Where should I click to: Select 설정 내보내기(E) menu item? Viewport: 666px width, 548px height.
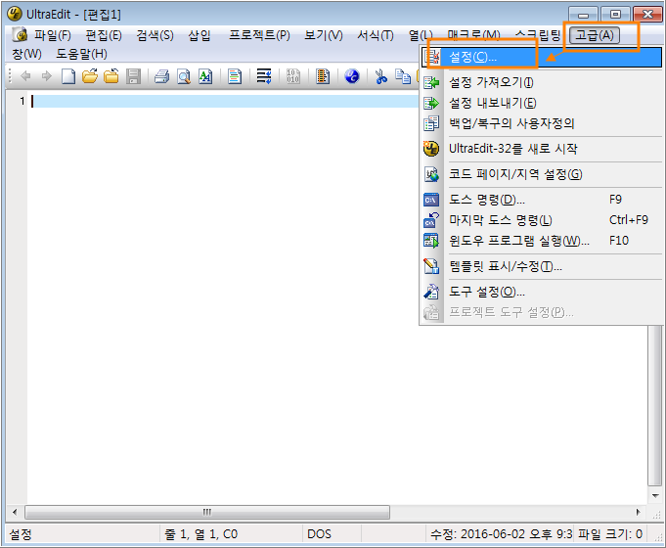point(542,103)
